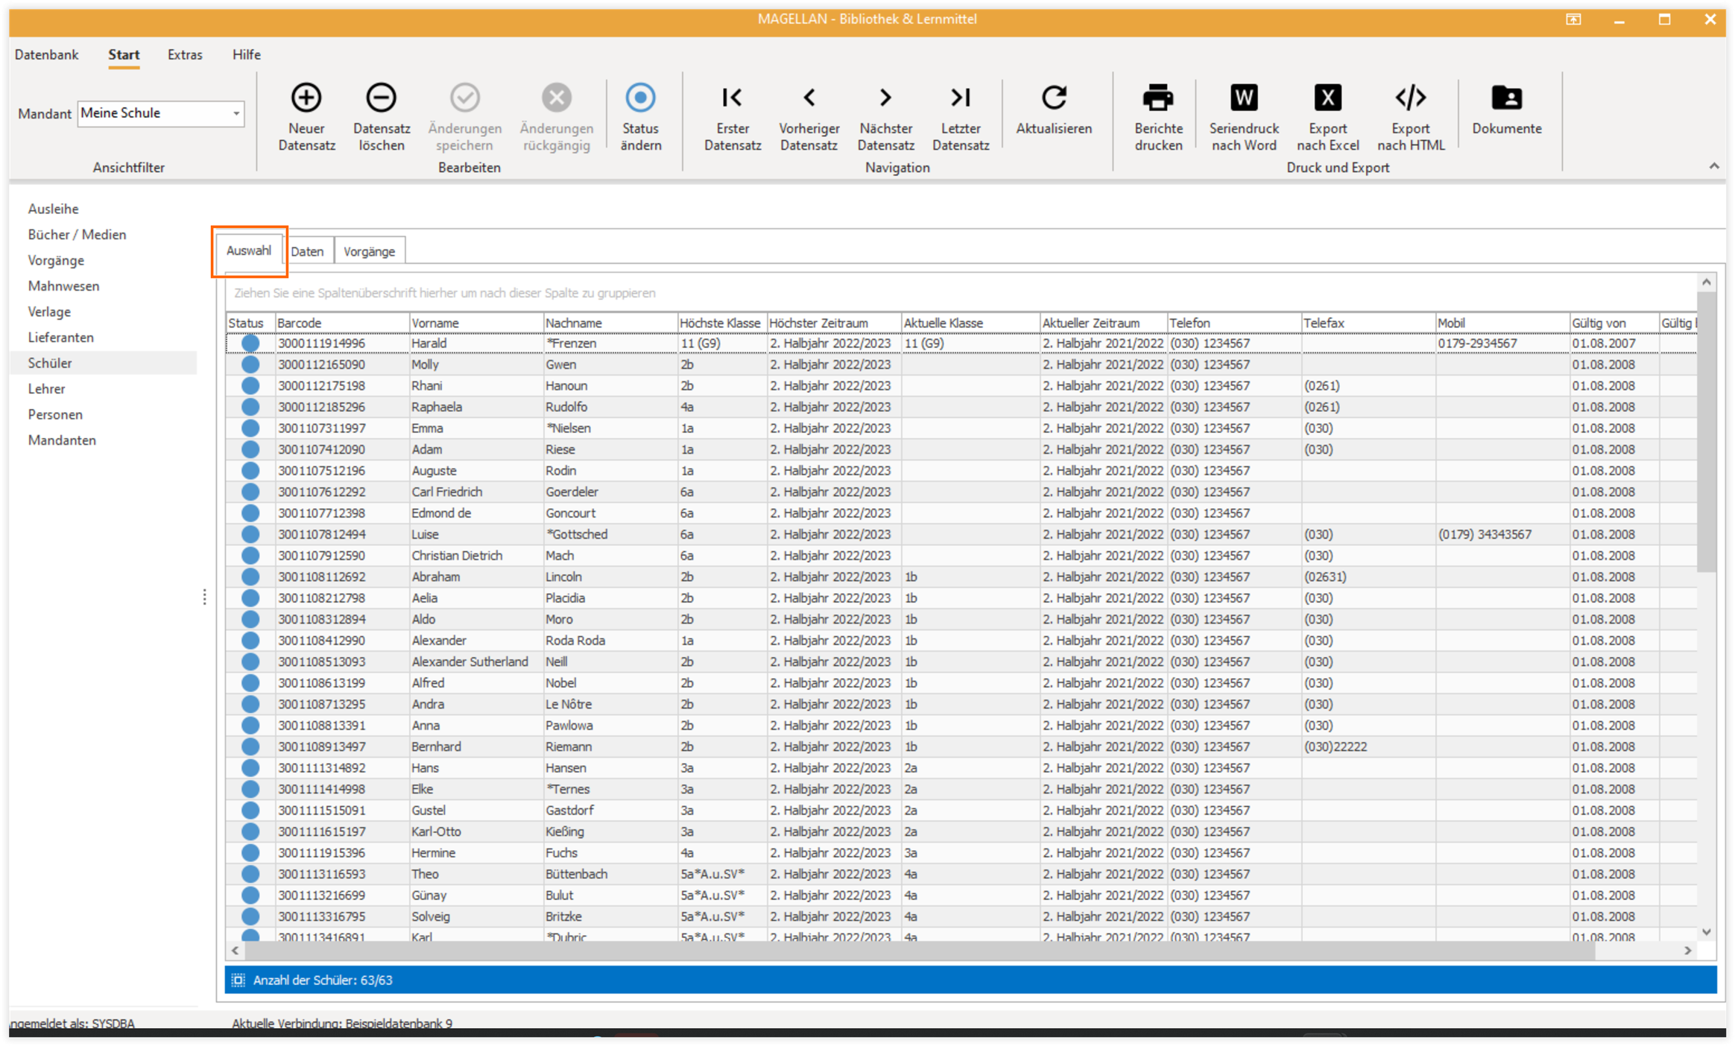Viewport: 1735px width, 1046px height.
Task: Switch to the Daten tab
Action: click(x=307, y=251)
